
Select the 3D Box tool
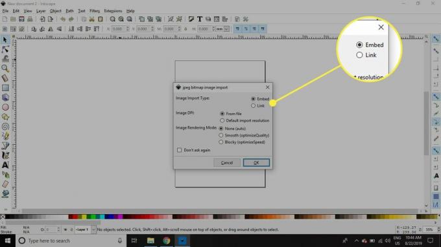click(x=5, y=98)
